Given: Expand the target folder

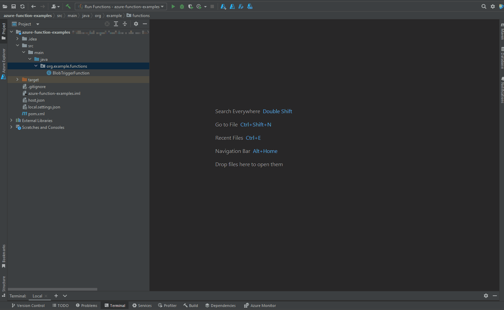Looking at the screenshot, I should (17, 80).
